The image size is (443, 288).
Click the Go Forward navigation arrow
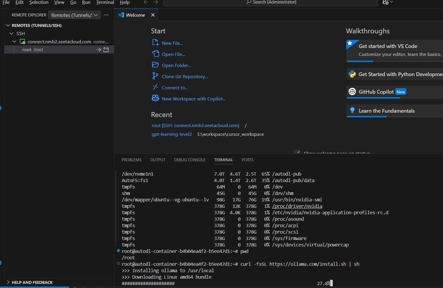(x=156, y=2)
